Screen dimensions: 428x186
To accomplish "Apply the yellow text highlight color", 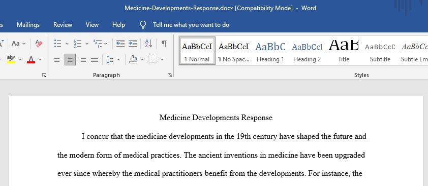I will click(x=11, y=59).
